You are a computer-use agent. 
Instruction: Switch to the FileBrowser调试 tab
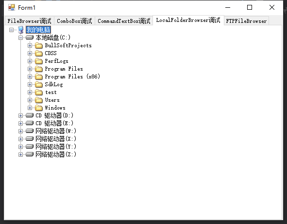tap(29, 21)
